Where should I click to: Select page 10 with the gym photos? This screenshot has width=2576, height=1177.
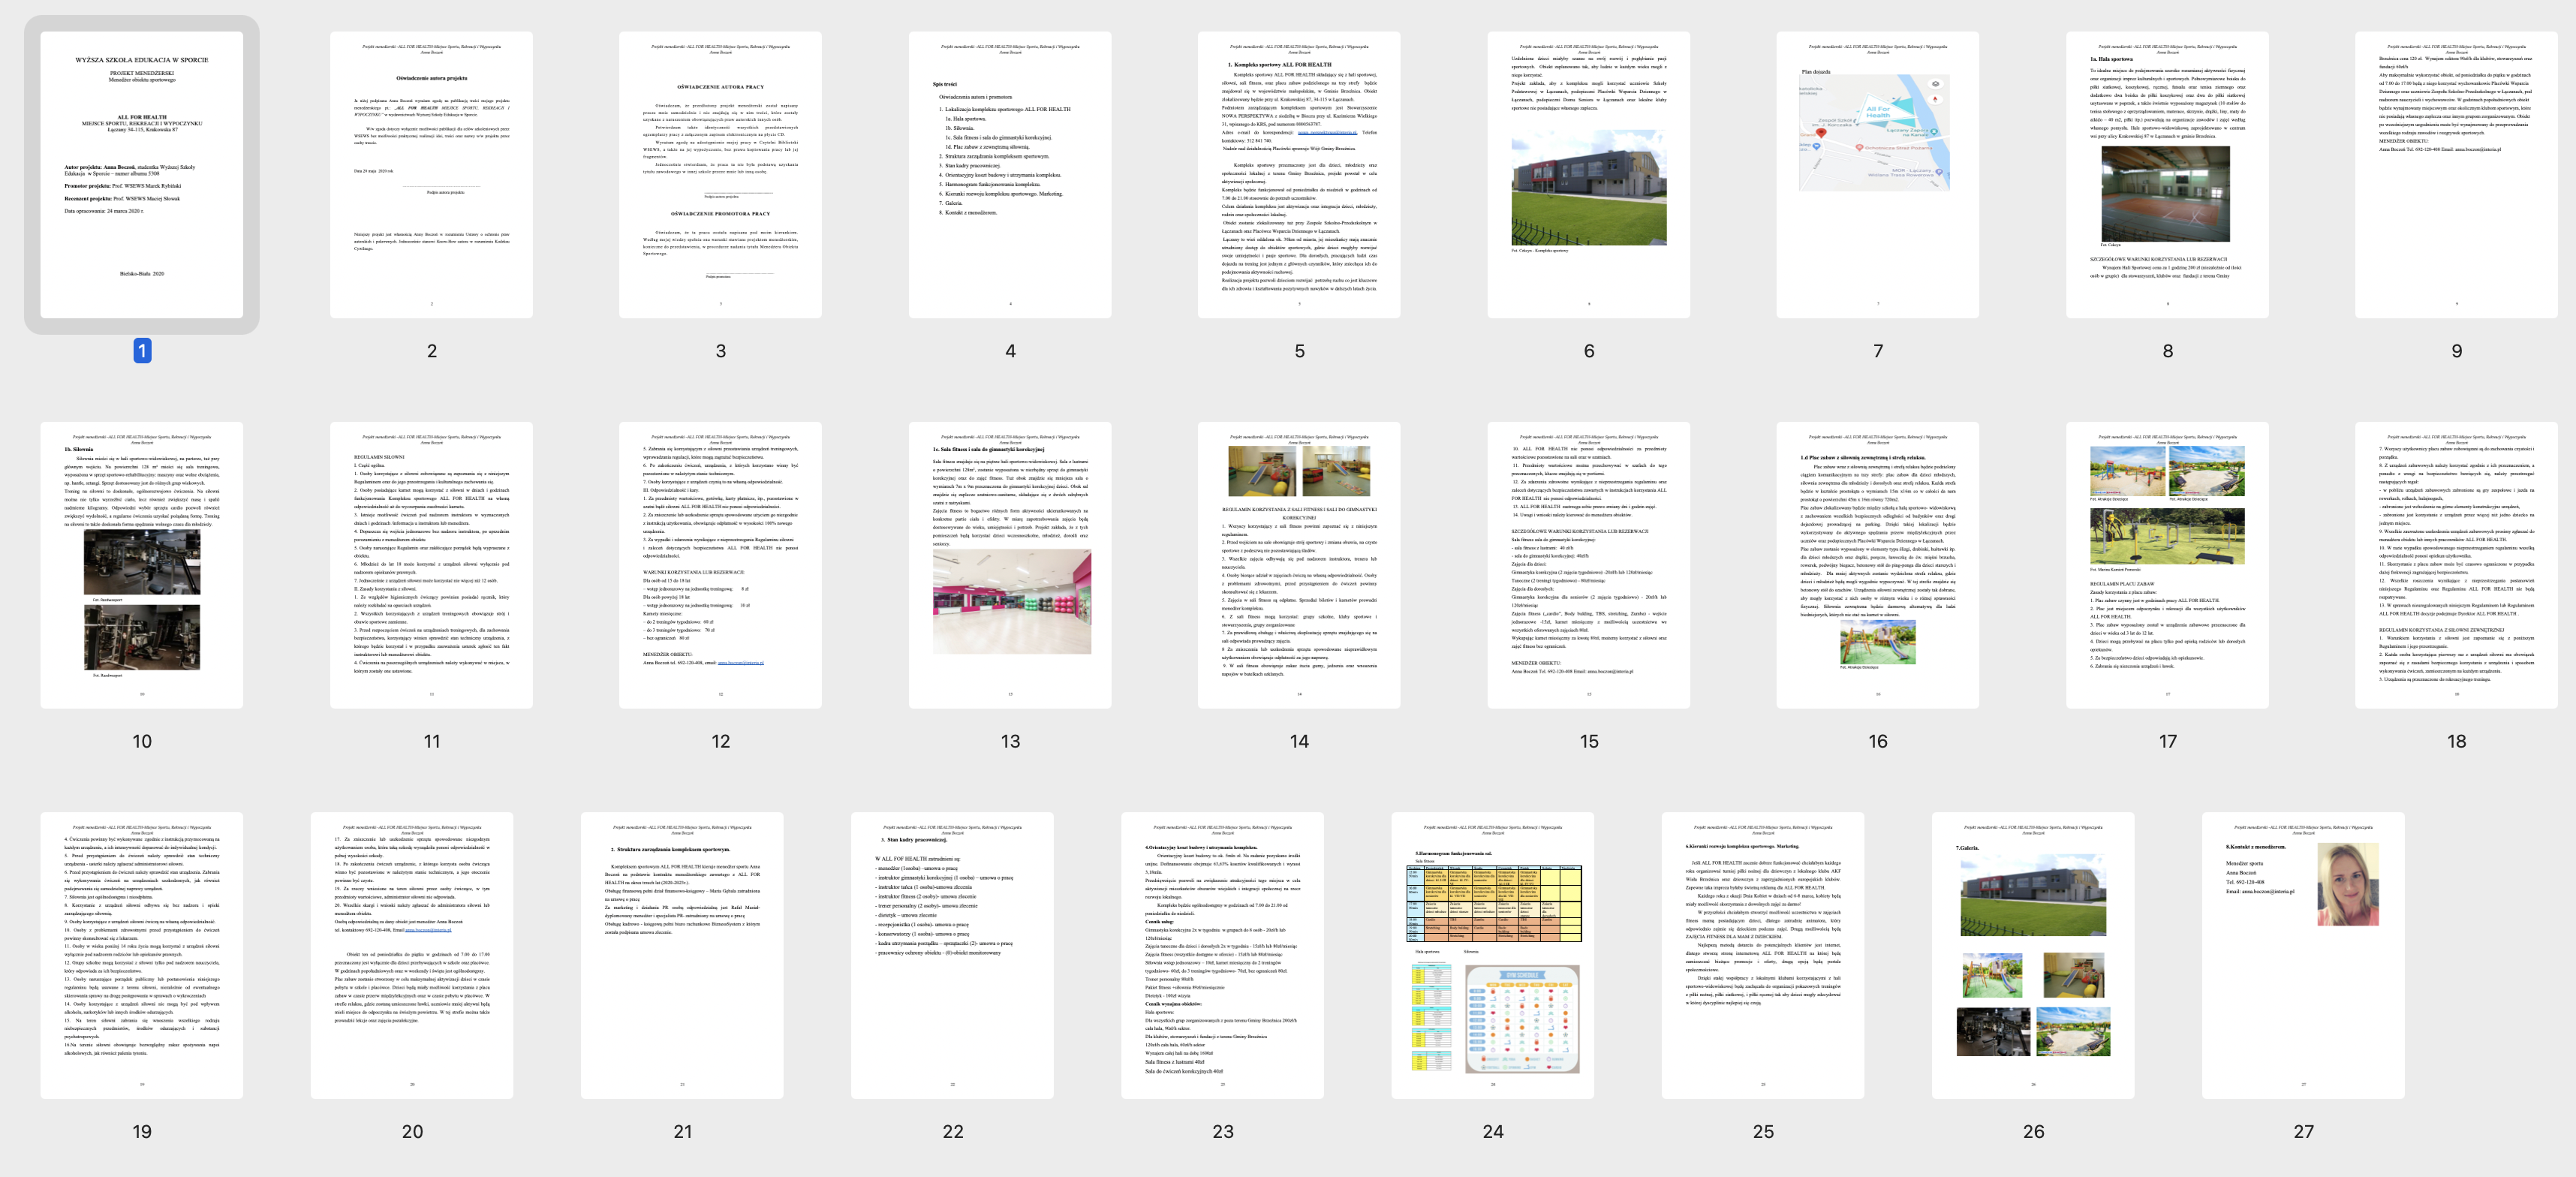coord(141,565)
